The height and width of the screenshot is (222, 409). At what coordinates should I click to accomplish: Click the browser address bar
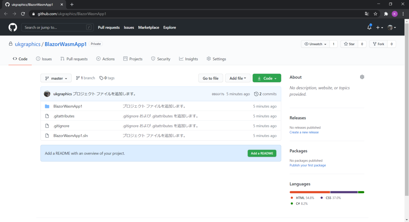(196, 14)
